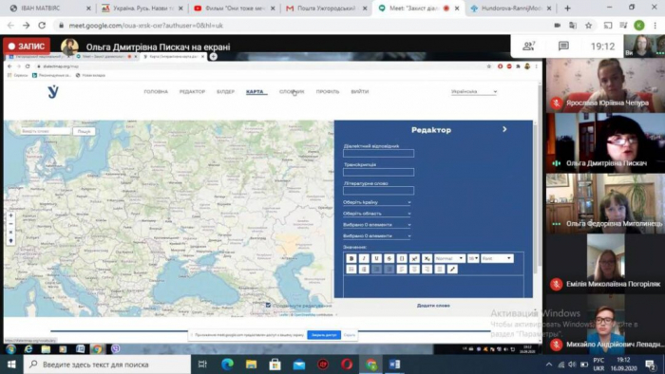Toggle underline in the Значення editor
This screenshot has height=374, width=665.
(376, 258)
